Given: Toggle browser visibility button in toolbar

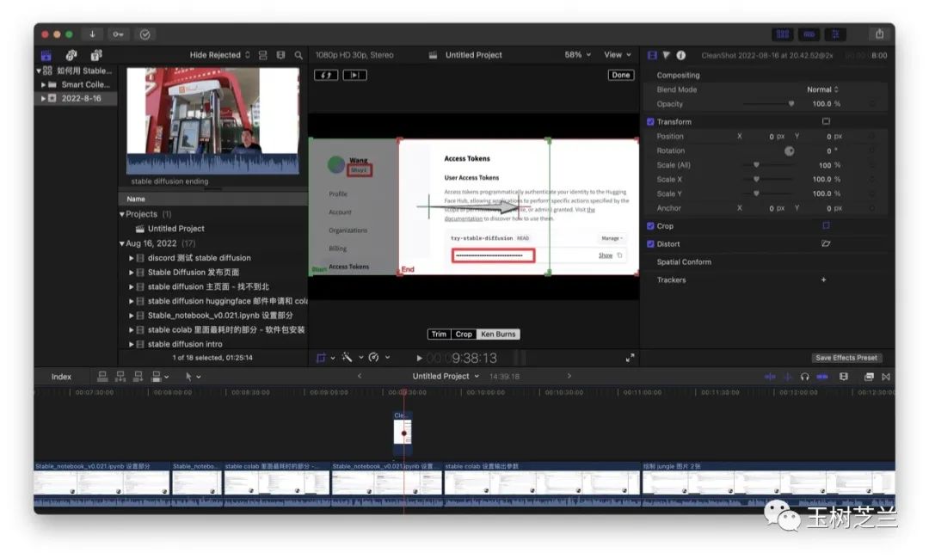Looking at the screenshot, I should (x=783, y=34).
